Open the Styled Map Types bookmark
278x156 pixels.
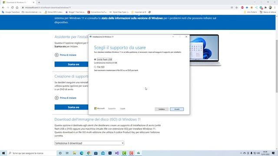coord(119,12)
